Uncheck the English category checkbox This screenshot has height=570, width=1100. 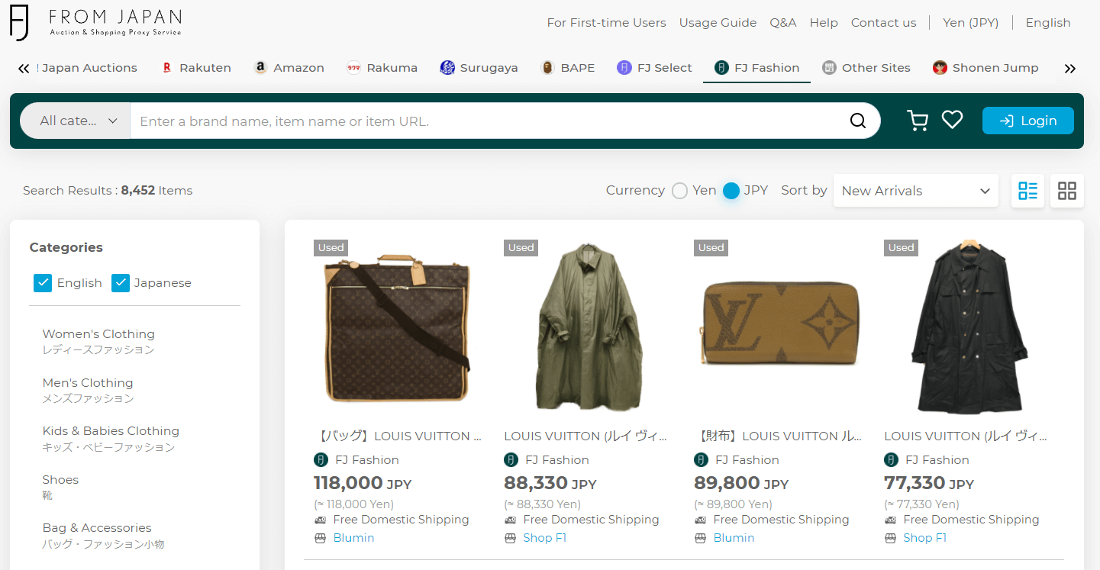pyautogui.click(x=42, y=283)
